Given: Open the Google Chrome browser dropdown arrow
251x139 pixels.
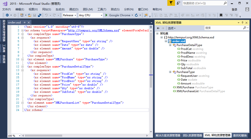Looking at the screenshot, I should point(132,15).
